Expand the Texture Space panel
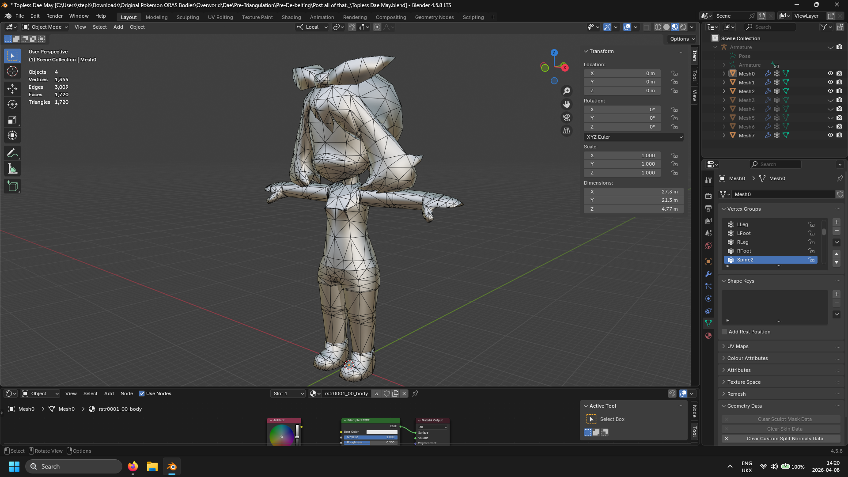Image resolution: width=848 pixels, height=477 pixels. point(744,382)
